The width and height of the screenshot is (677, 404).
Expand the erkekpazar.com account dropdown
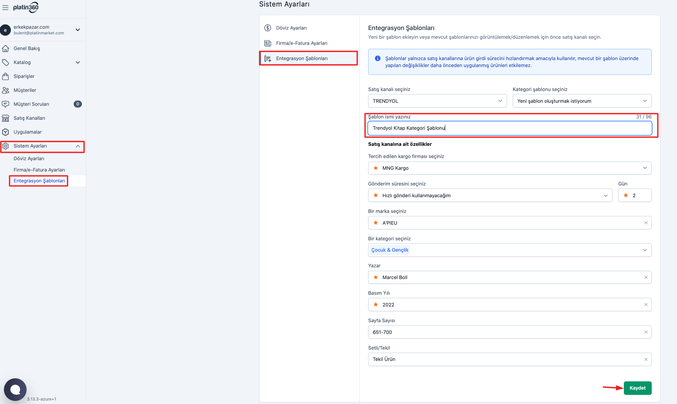pyautogui.click(x=78, y=30)
